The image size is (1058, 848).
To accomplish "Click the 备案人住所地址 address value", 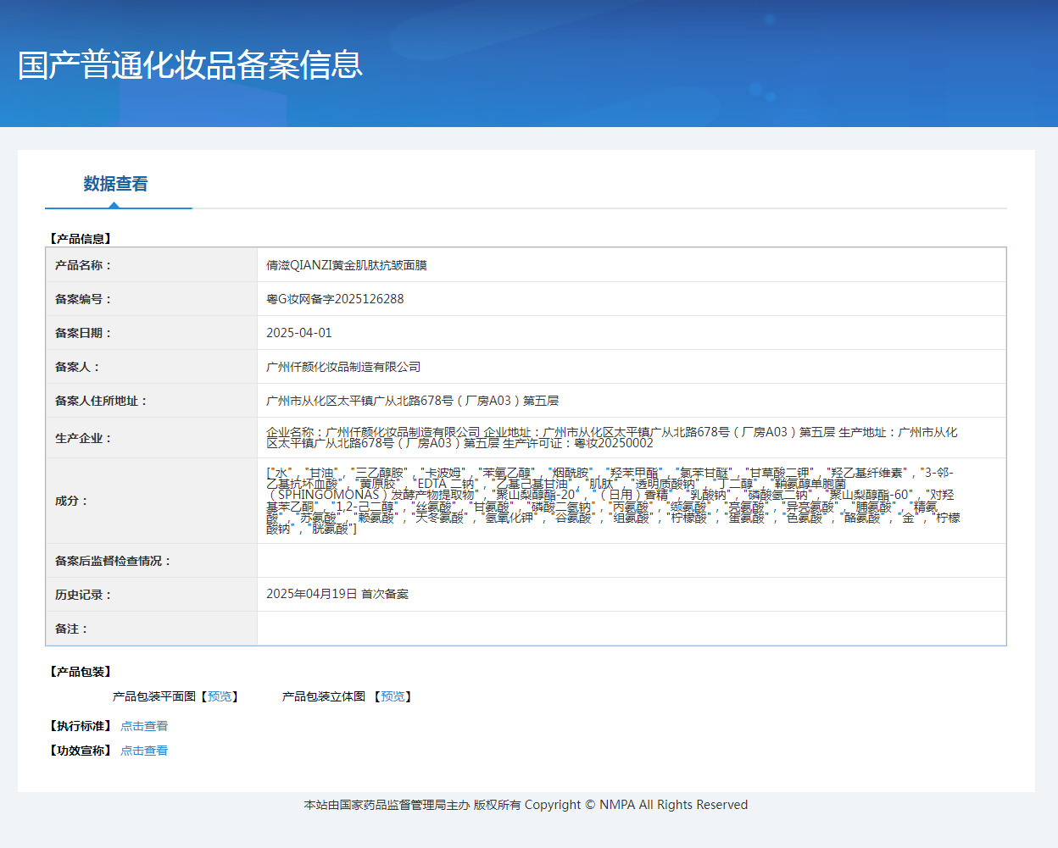I will coord(413,401).
